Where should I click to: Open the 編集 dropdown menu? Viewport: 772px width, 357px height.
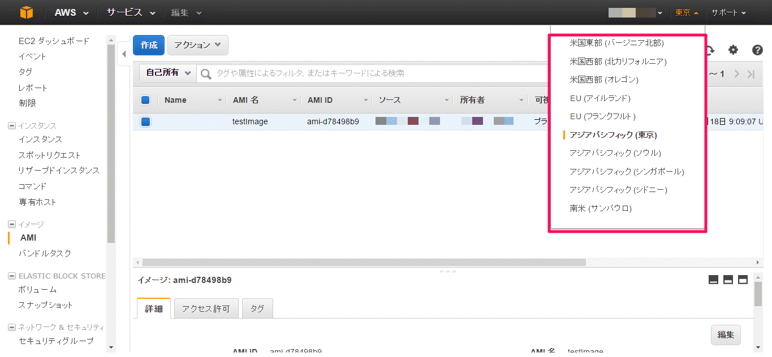(186, 12)
